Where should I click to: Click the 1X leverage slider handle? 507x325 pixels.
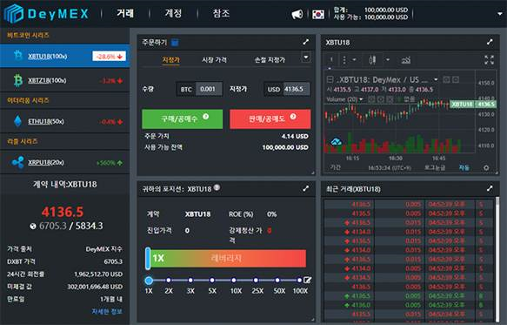click(148, 258)
